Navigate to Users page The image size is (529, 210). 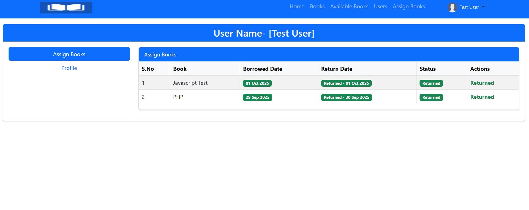tap(380, 7)
